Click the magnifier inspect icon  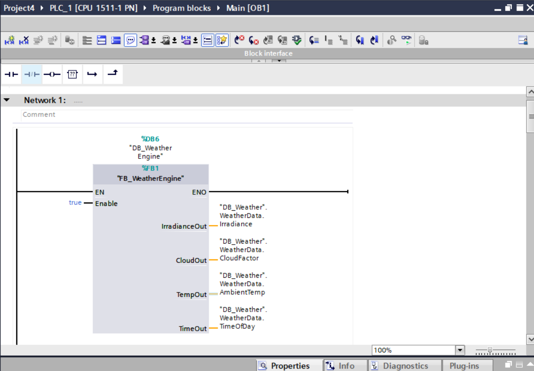tap(392, 40)
